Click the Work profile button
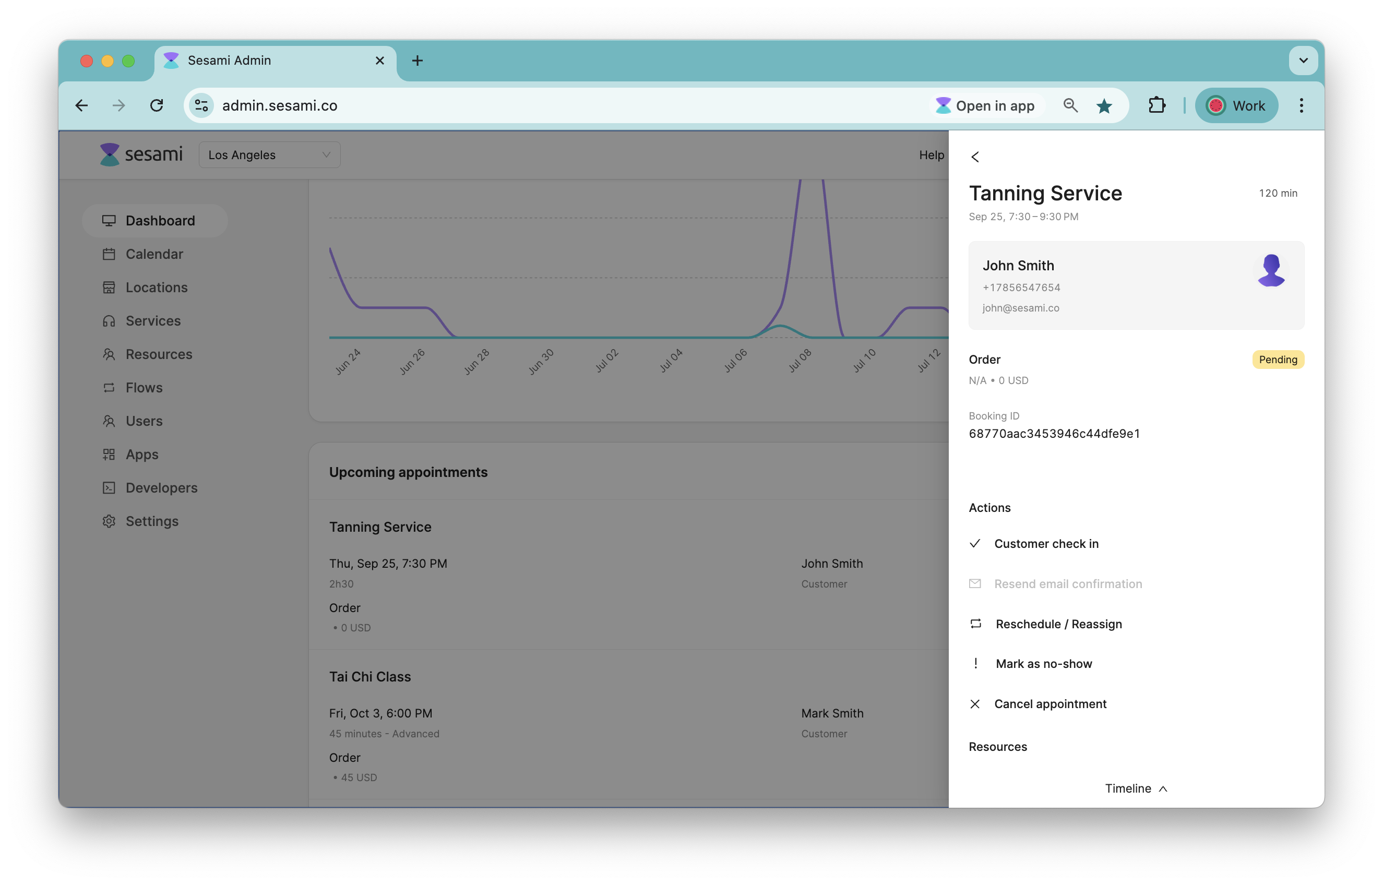Screen dimensions: 1383x885 pos(1236,106)
